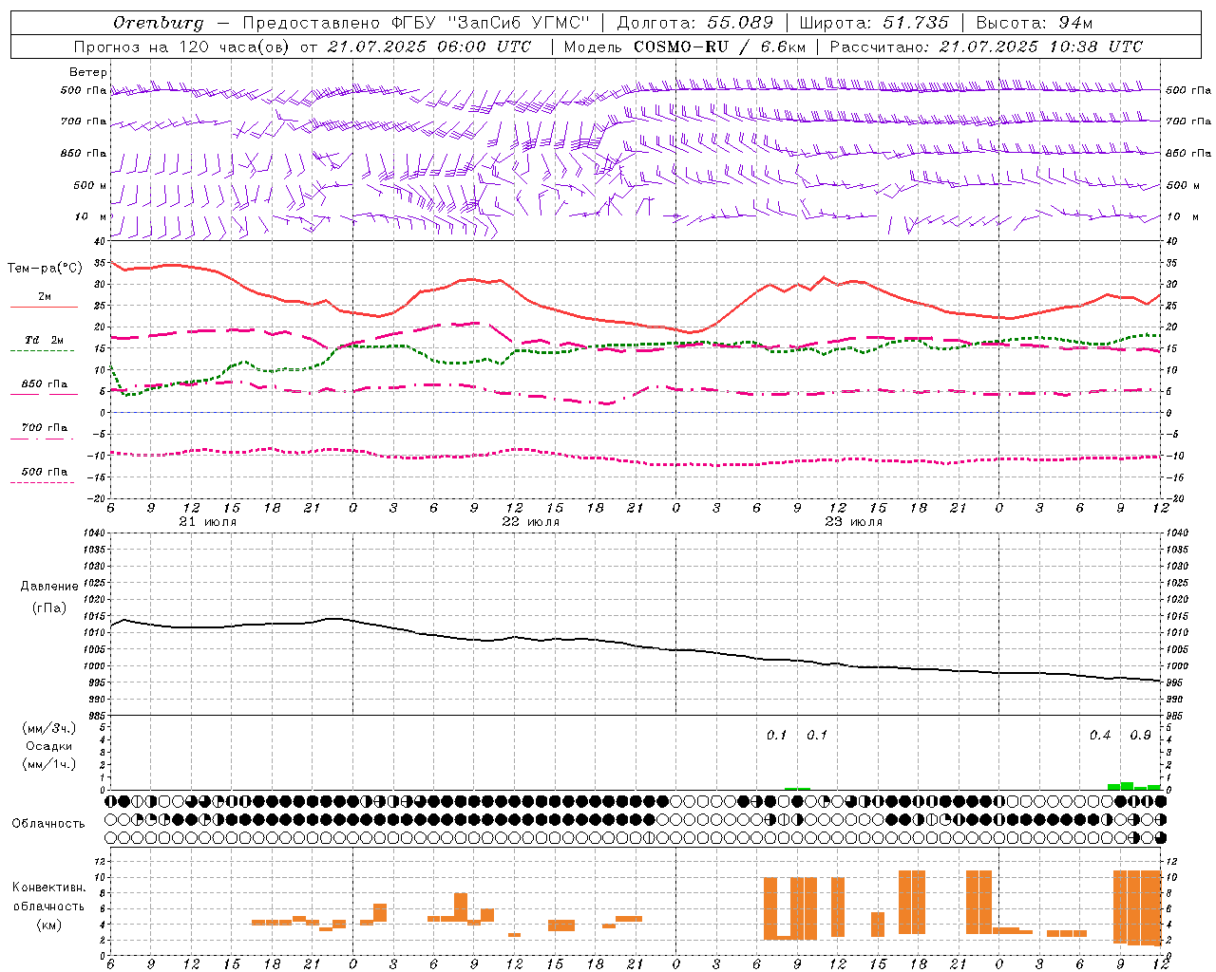Image resolution: width=1216 pixels, height=972 pixels.
Task: Click the 'Ветер' wind panel label
Action: coord(88,72)
